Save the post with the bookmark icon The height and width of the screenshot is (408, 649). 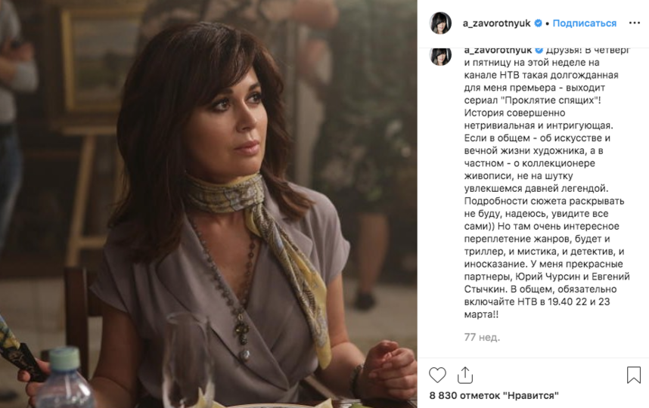(x=633, y=375)
